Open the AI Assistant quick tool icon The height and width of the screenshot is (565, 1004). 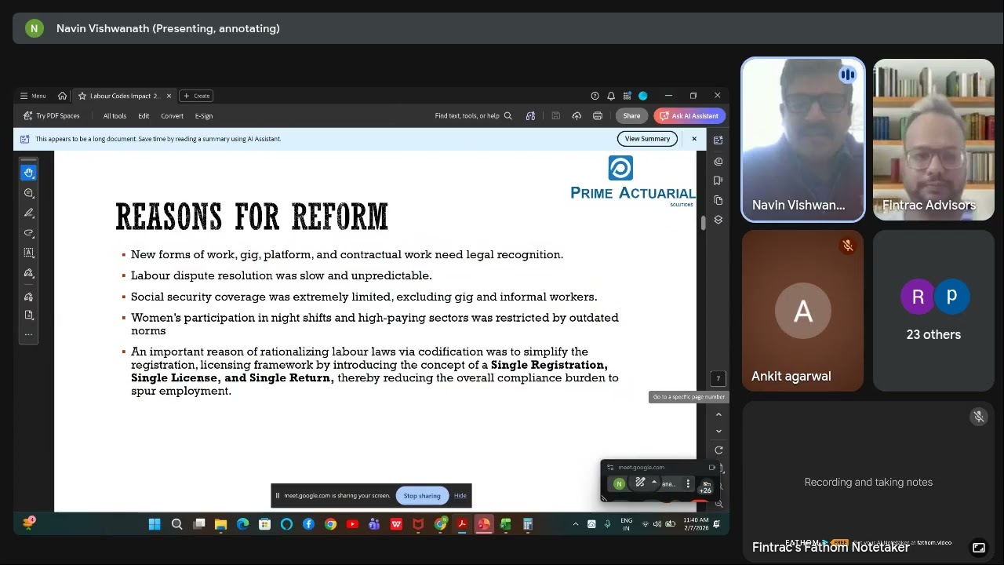29,297
